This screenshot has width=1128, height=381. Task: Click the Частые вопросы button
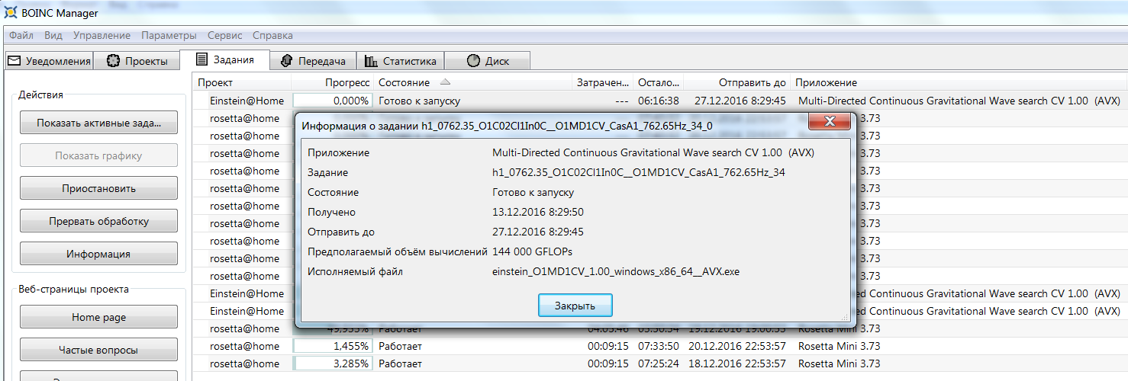tap(98, 350)
